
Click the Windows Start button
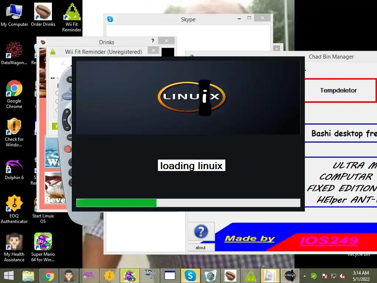point(9,276)
